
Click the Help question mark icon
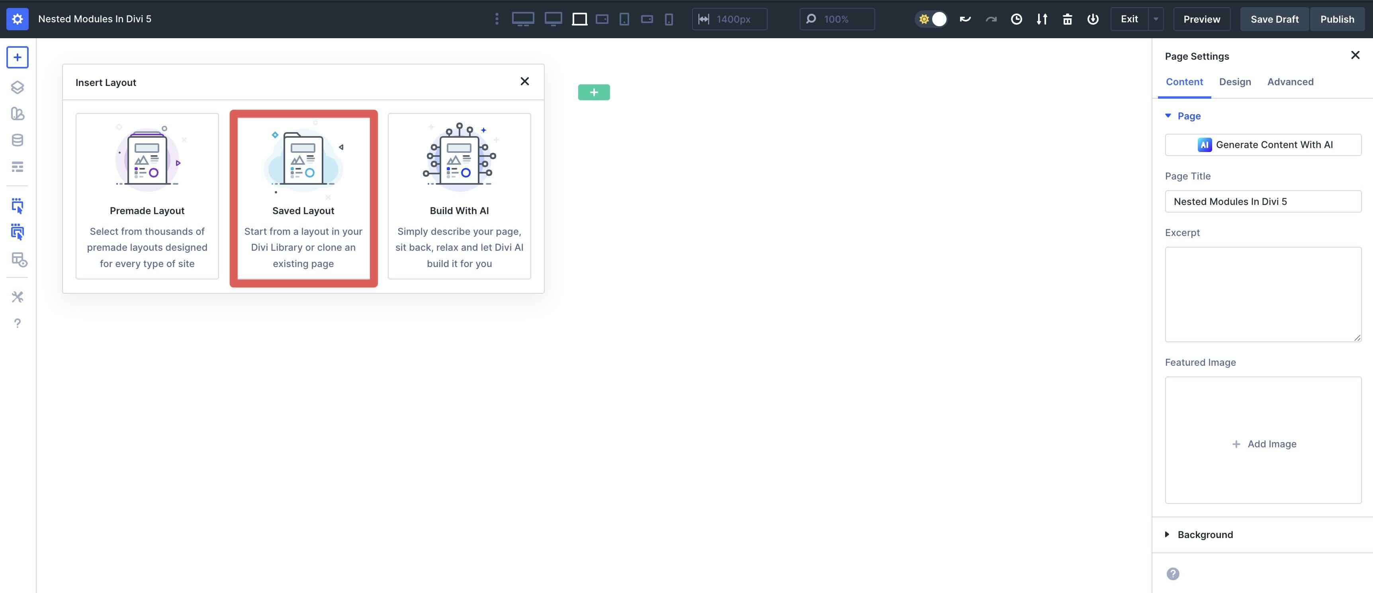point(18,323)
